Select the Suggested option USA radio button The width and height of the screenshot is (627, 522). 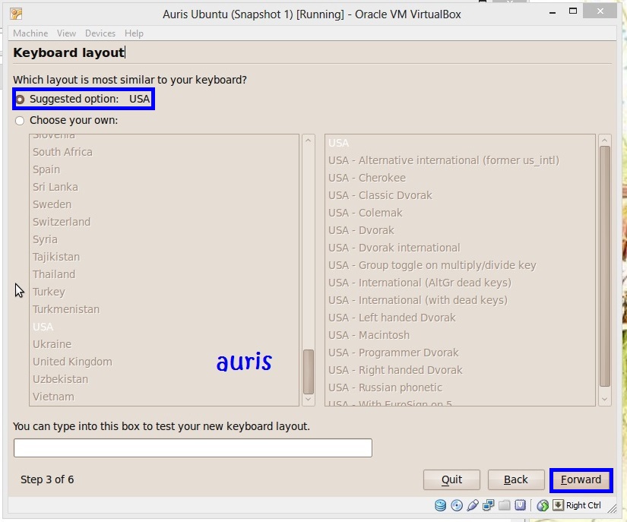pyautogui.click(x=20, y=99)
